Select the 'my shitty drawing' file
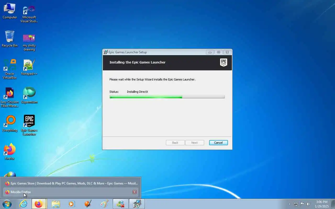Image resolution: width=335 pixels, height=209 pixels. coord(29,42)
